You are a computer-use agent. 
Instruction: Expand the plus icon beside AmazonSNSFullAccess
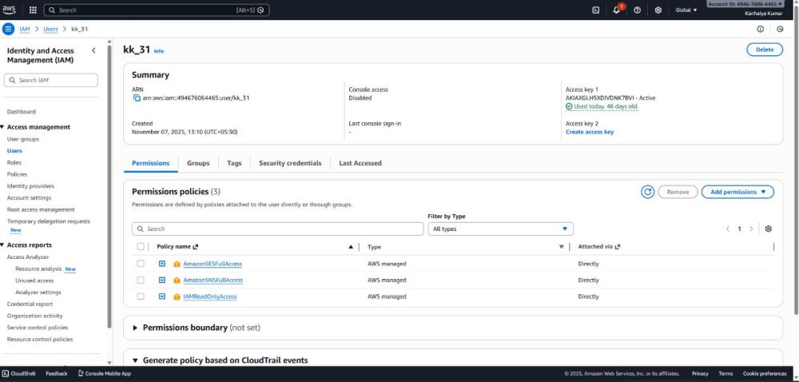point(162,280)
